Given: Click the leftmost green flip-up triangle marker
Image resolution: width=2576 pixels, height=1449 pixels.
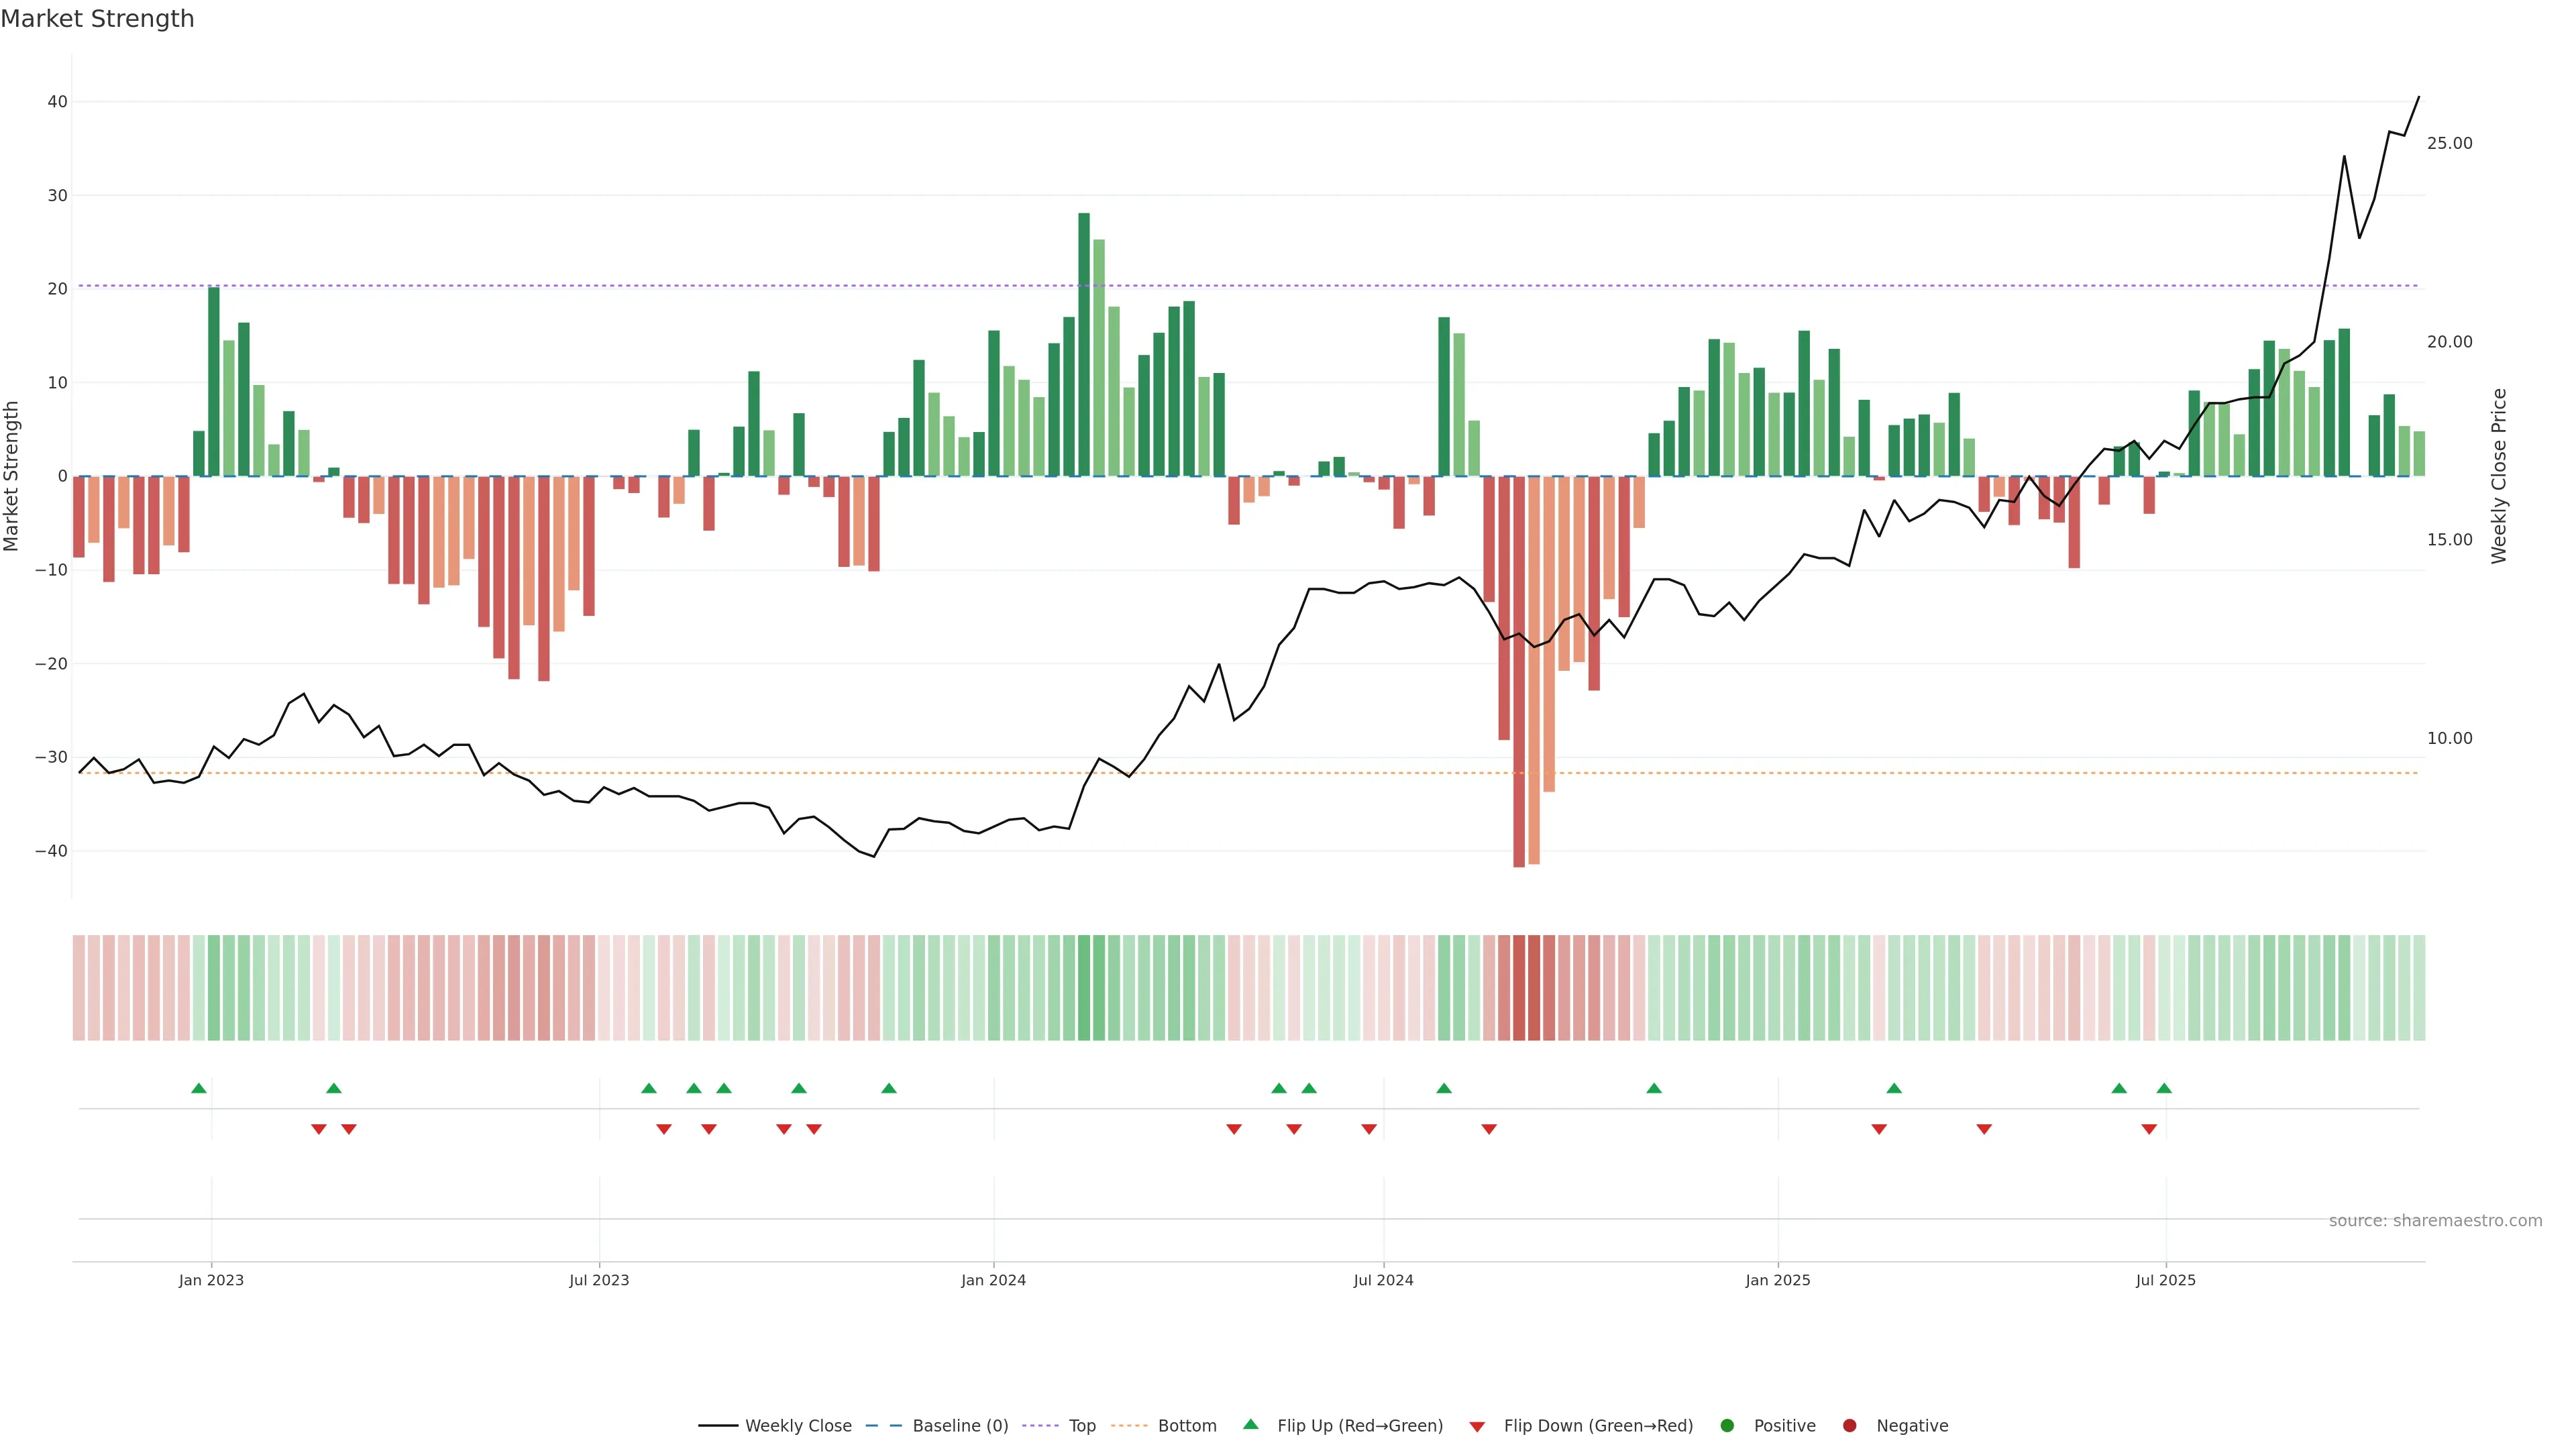Looking at the screenshot, I should click(x=199, y=1088).
